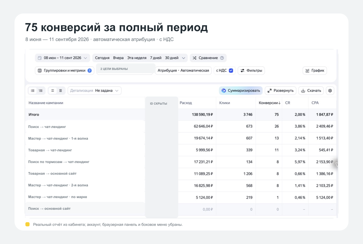Image resolution: width=363 pixels, height=244 pixels.
Task: Open table settings gear icon
Action: point(330,91)
